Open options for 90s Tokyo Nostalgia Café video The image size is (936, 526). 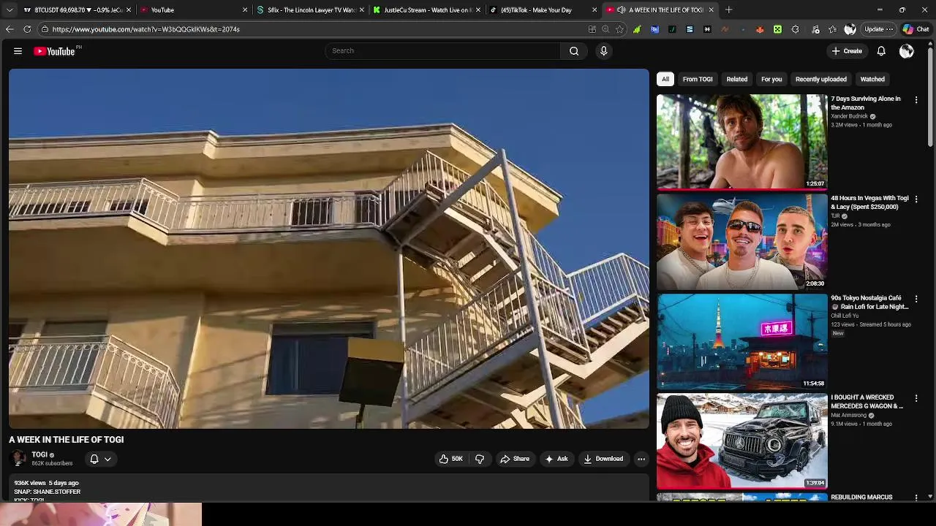(x=916, y=299)
